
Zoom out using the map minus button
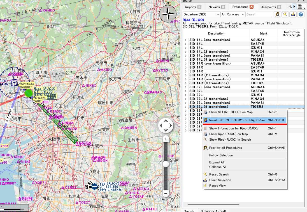[x=166, y=193]
